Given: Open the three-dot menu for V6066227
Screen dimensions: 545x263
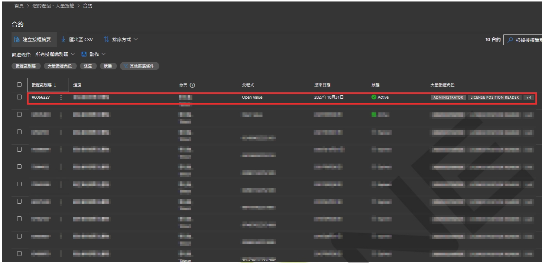Looking at the screenshot, I should 61,98.
